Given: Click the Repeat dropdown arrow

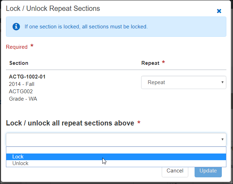Looking at the screenshot, I should tap(222, 82).
